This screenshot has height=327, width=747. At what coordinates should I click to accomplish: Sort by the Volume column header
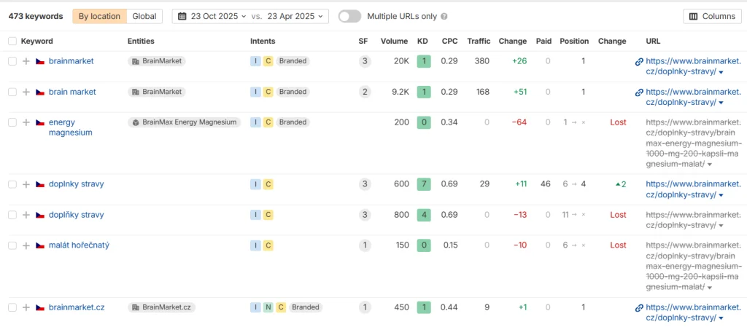pyautogui.click(x=394, y=42)
